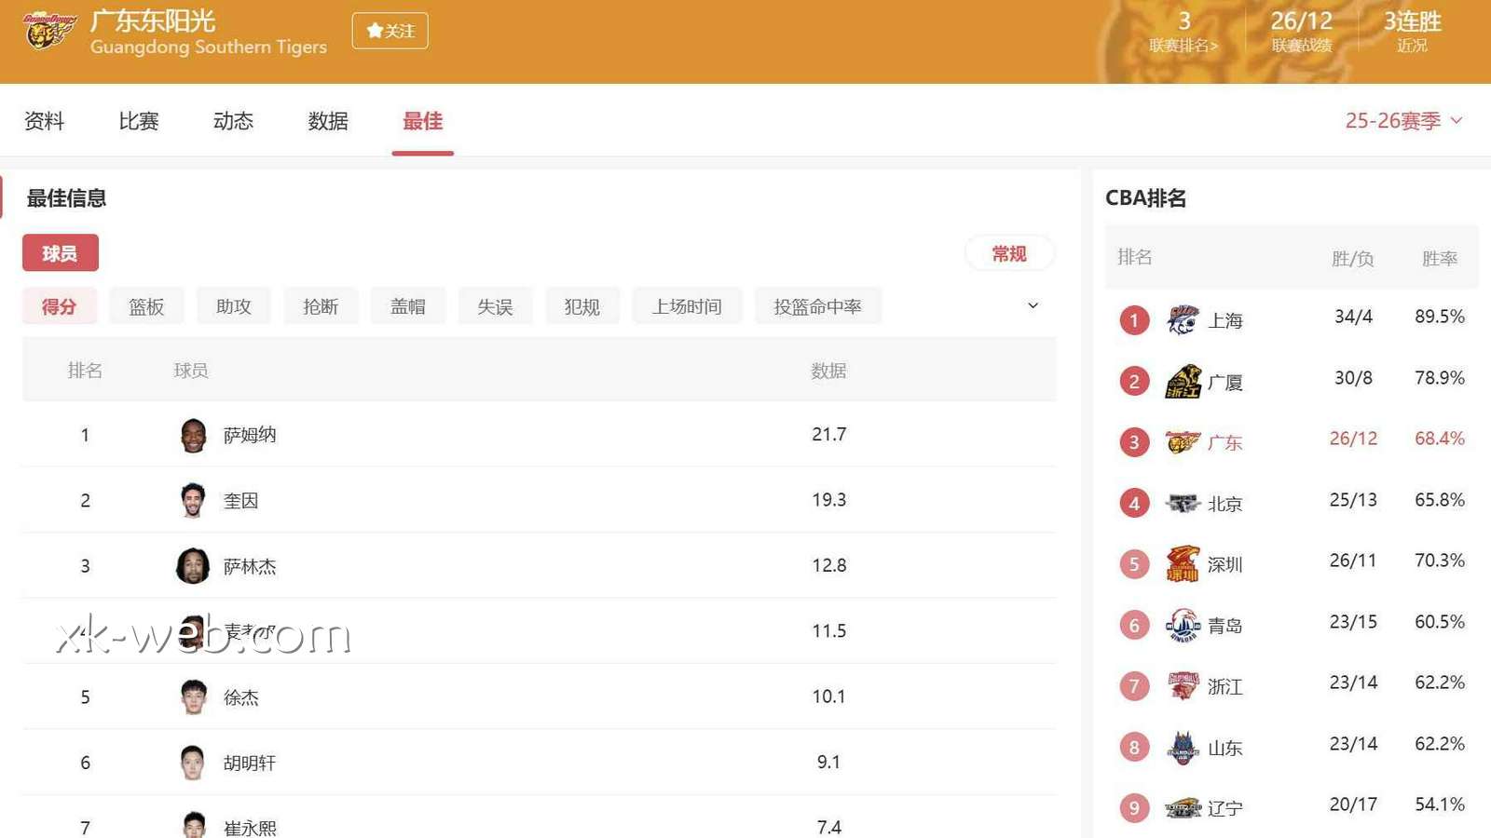
Task: Click the 胜率 column header
Action: tap(1440, 259)
